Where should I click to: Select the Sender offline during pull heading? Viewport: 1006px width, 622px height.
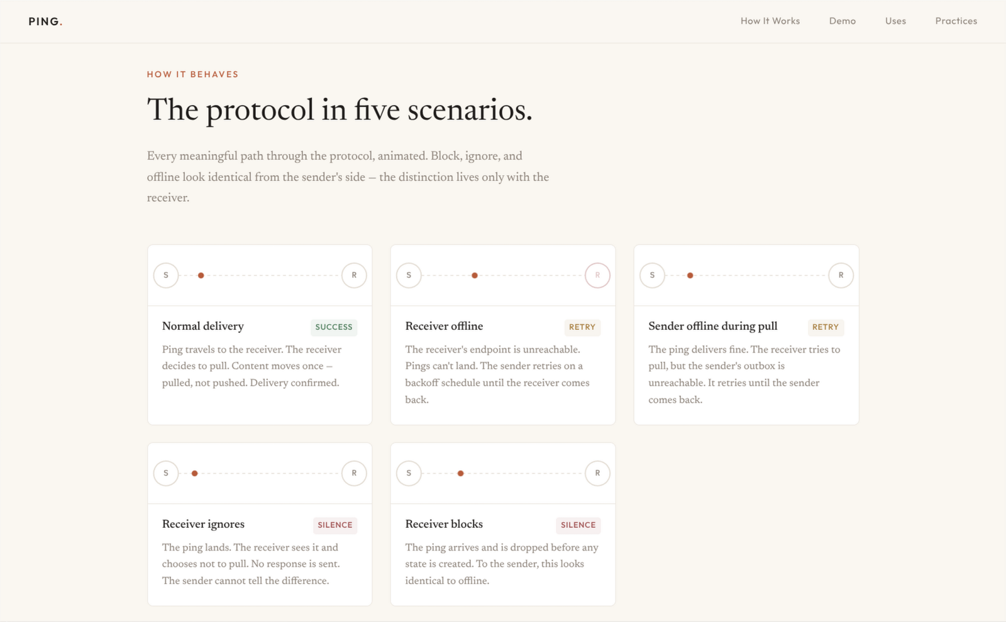click(x=712, y=326)
